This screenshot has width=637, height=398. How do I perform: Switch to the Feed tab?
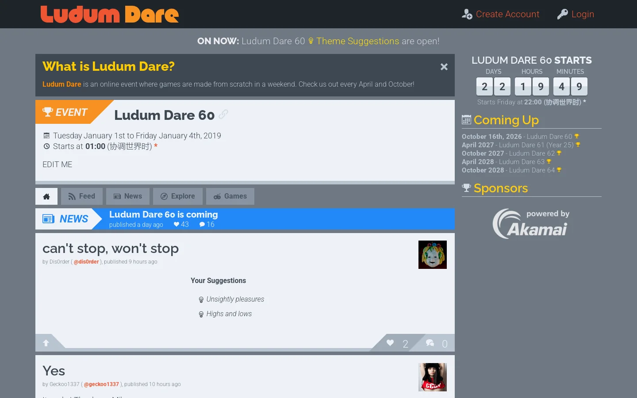[x=82, y=196]
